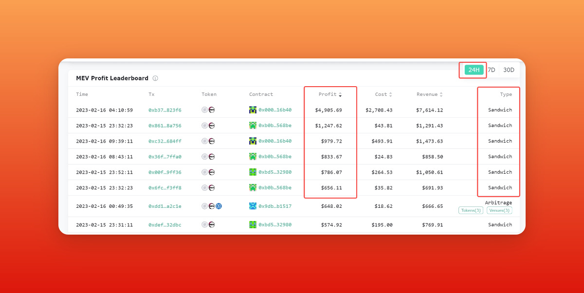Click the Contract column header
Viewport: 584px width, 293px height.
[261, 94]
